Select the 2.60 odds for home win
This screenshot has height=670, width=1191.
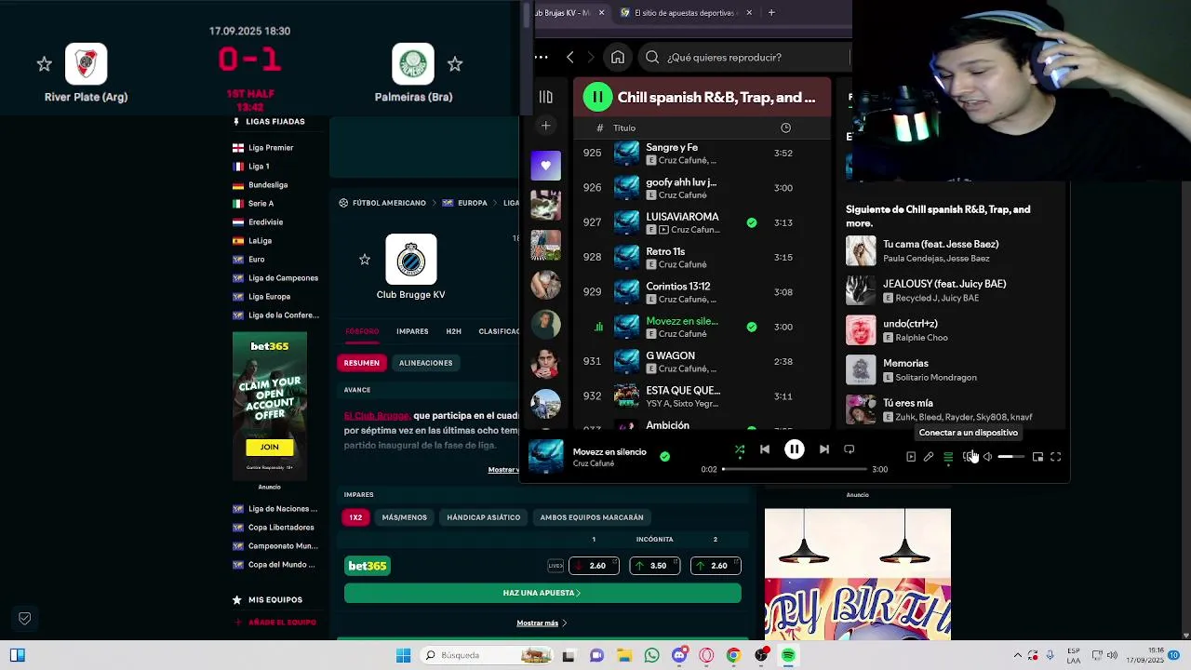(x=594, y=566)
